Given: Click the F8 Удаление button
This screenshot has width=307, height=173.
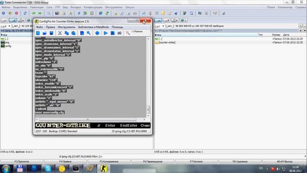Looking at the screenshot, I should 240,161.
